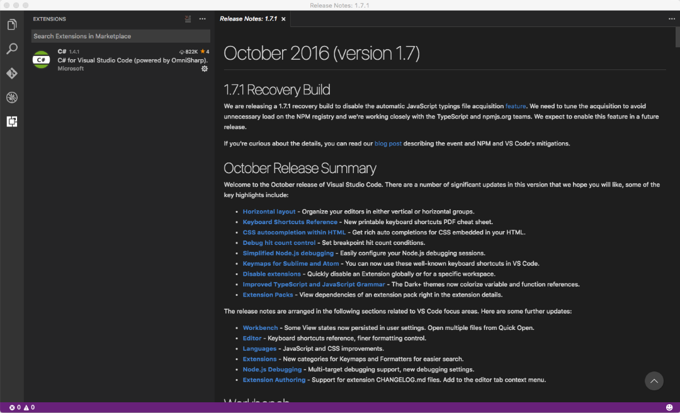The height and width of the screenshot is (413, 680).
Task: Open the C# extension logo
Action: (x=41, y=60)
